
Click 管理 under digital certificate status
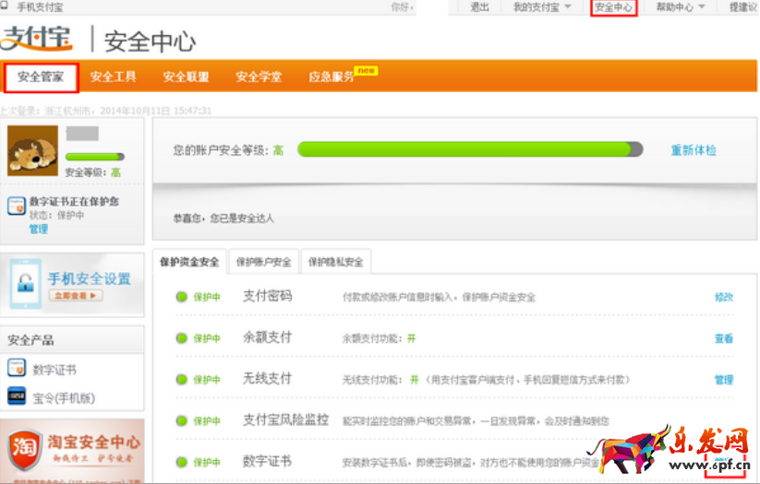tap(38, 229)
